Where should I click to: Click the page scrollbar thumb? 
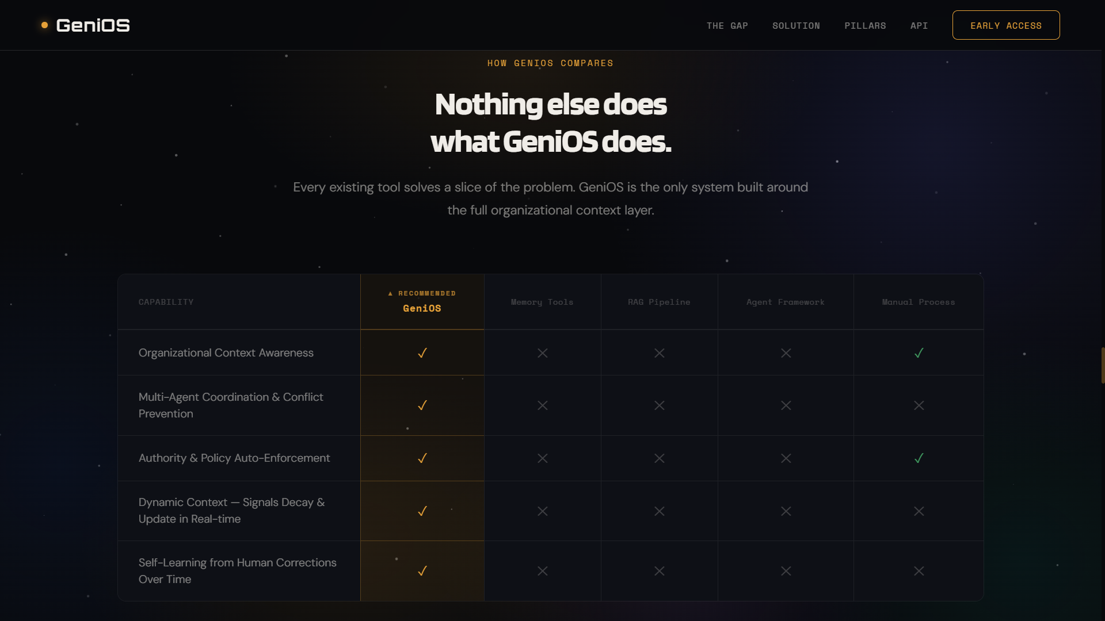1103,365
